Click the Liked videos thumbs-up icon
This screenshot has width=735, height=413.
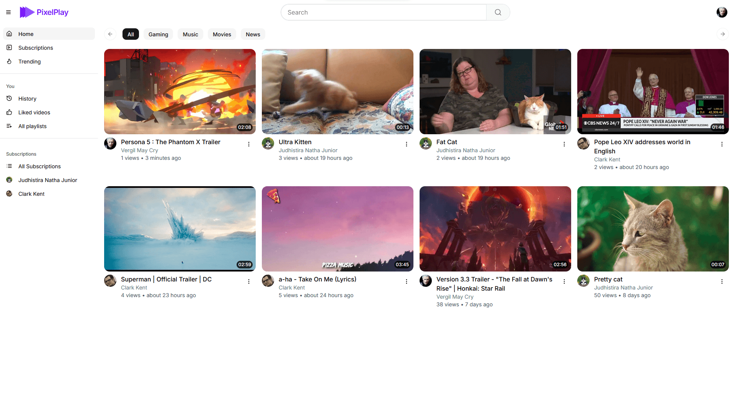(x=9, y=112)
